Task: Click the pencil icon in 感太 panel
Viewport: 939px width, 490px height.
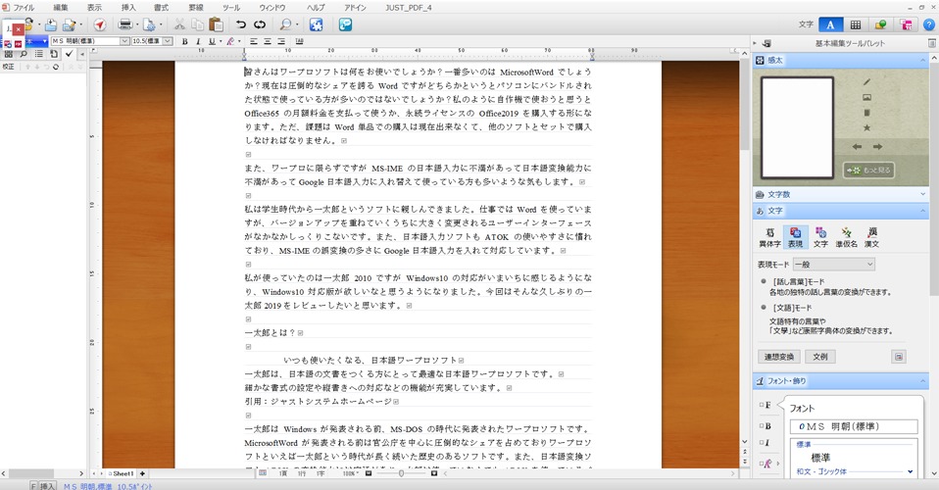Action: [866, 82]
